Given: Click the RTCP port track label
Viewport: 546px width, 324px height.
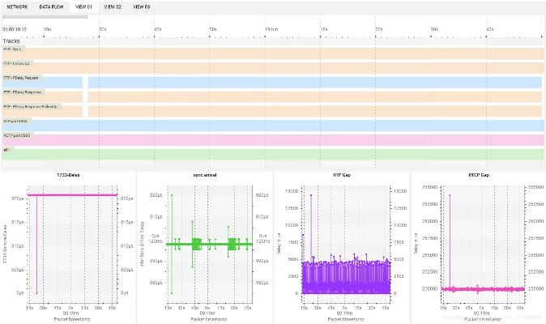Looking at the screenshot, I should tap(17, 135).
